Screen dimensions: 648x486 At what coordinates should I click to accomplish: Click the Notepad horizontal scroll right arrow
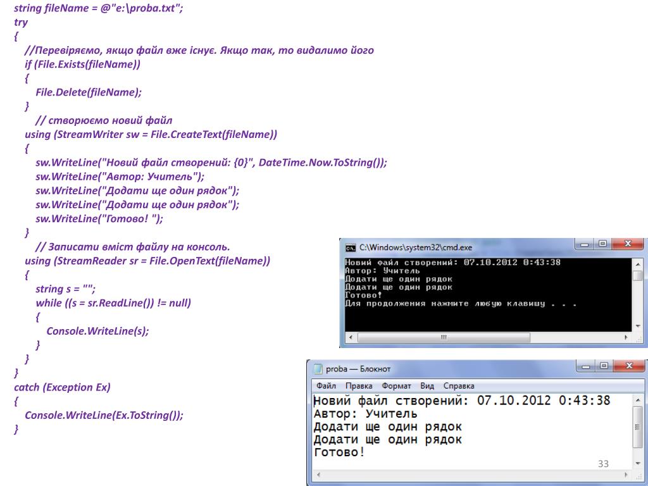[626, 475]
